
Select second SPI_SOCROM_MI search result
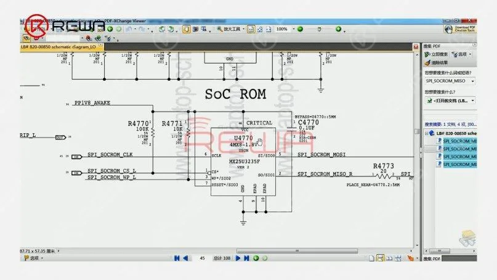click(459, 149)
